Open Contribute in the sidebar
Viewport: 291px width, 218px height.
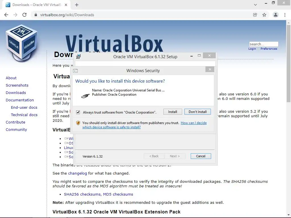point(15,122)
